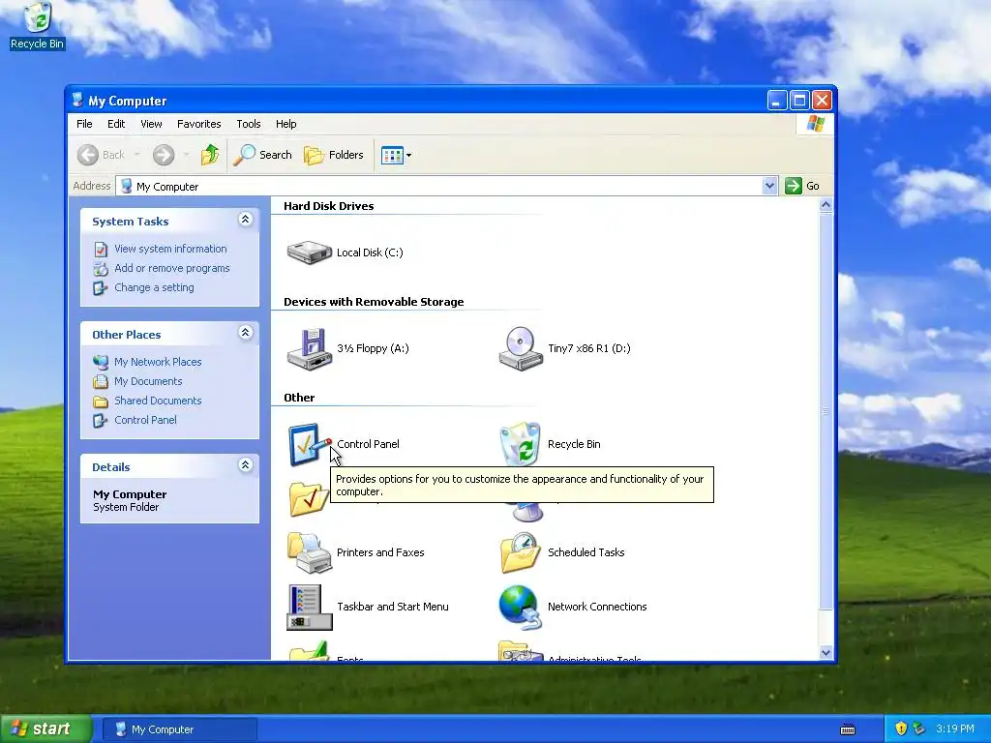Collapse the System Tasks panel
Viewport: 991px width, 743px height.
(x=245, y=220)
